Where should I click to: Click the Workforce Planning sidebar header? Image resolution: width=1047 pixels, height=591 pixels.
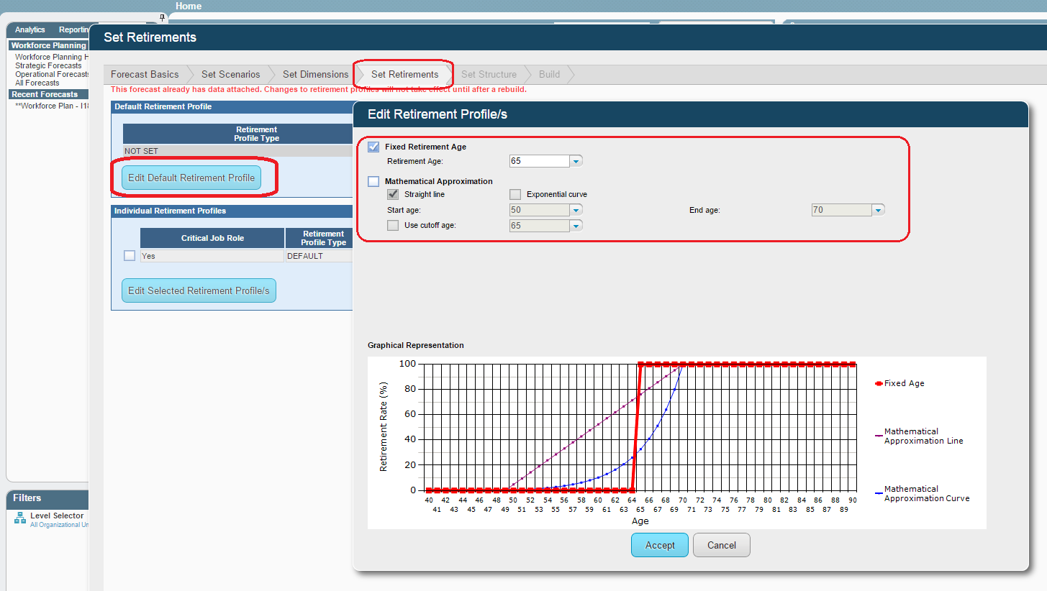(48, 45)
